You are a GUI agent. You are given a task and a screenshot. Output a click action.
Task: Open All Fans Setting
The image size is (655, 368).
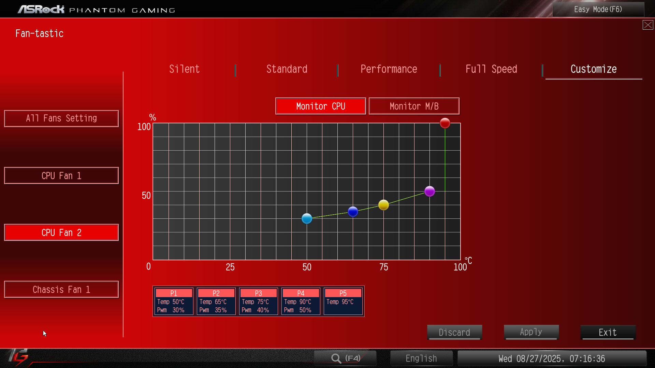point(61,119)
